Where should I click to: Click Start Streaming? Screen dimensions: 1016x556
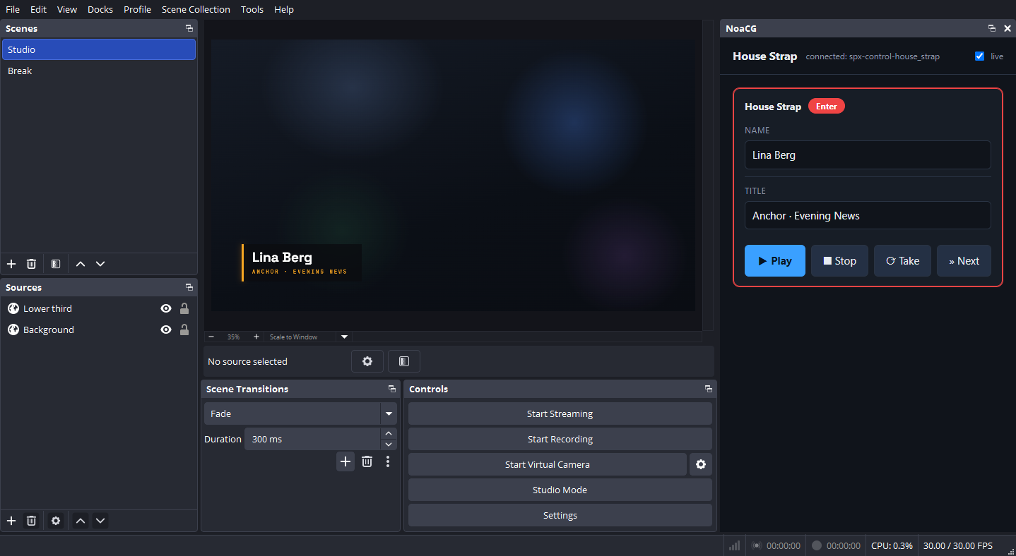[x=560, y=413]
